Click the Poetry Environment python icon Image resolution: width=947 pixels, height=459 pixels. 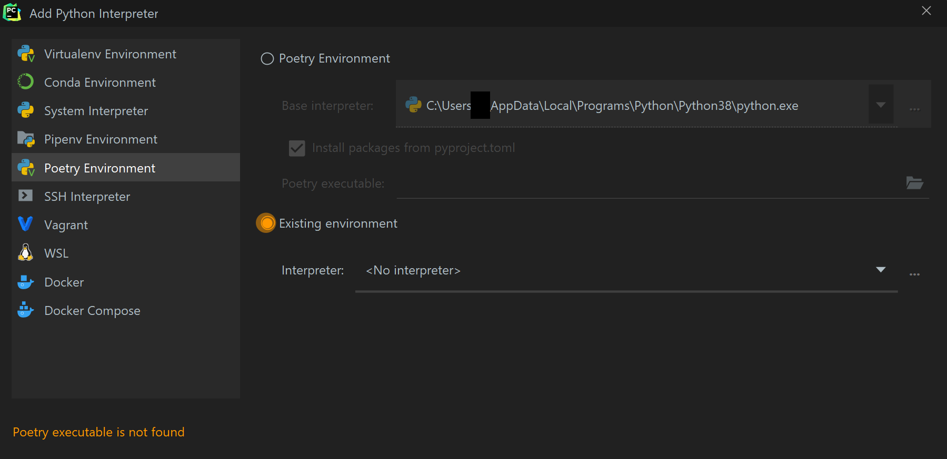(x=26, y=168)
